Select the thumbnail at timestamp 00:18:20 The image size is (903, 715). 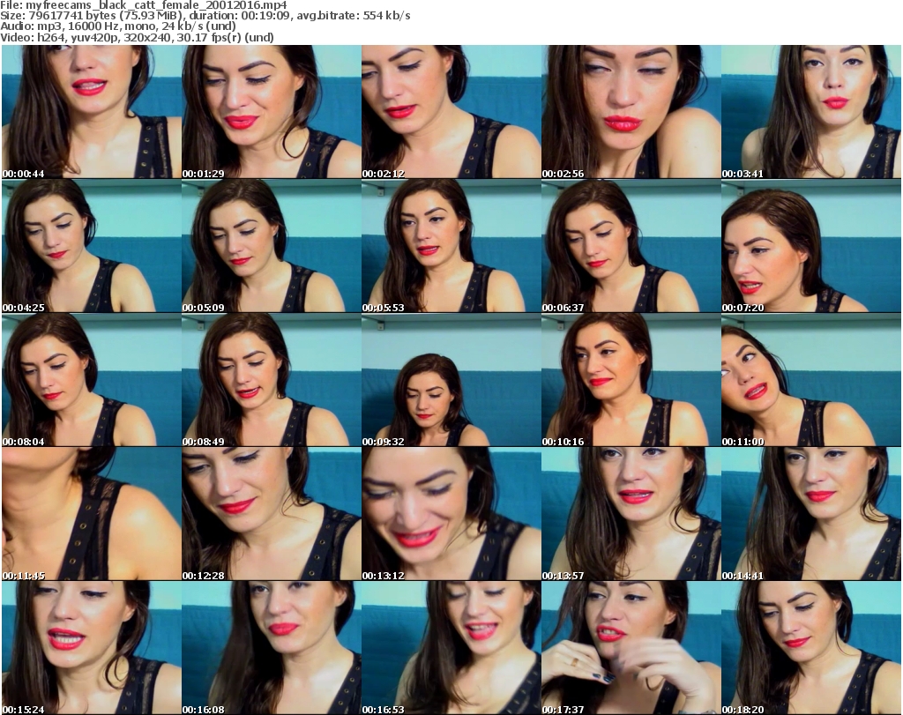(x=811, y=648)
